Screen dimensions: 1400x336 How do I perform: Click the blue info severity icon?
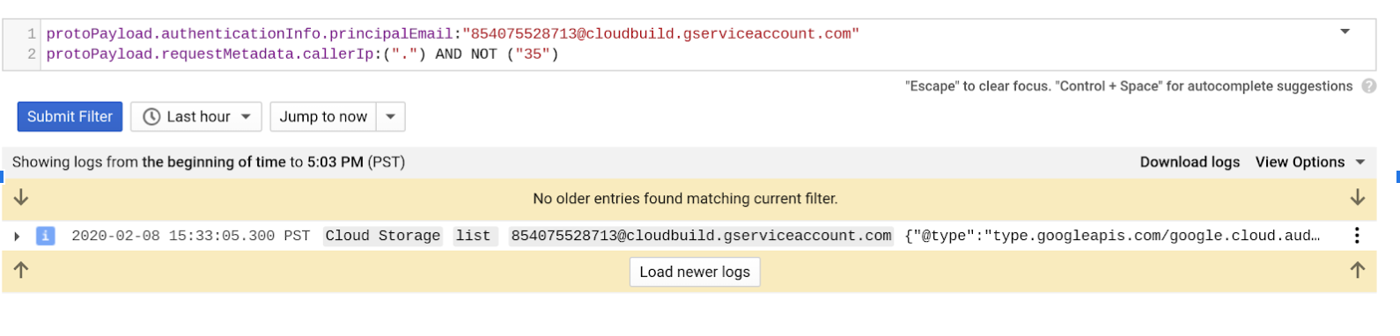[46, 236]
